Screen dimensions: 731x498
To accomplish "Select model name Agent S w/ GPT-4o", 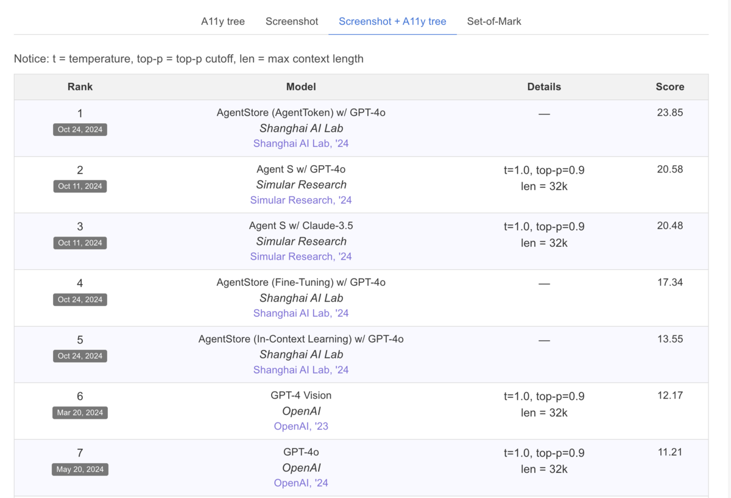I will tap(301, 169).
